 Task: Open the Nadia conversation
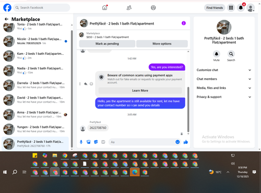pos(35,70)
